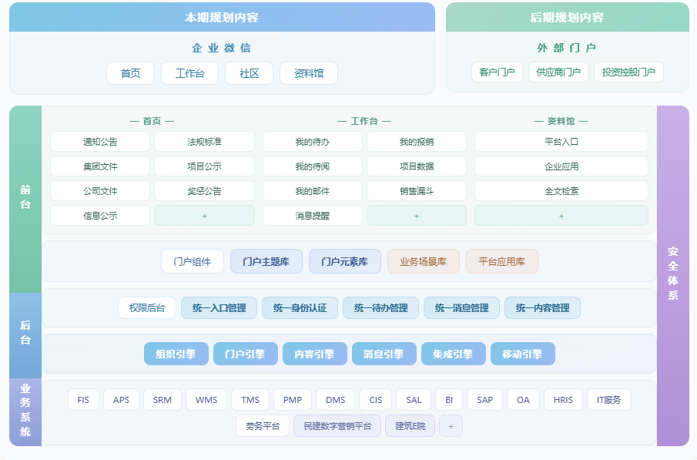Select the 工作台 chip under 企业微信
This screenshot has height=460, width=697.
click(x=189, y=73)
